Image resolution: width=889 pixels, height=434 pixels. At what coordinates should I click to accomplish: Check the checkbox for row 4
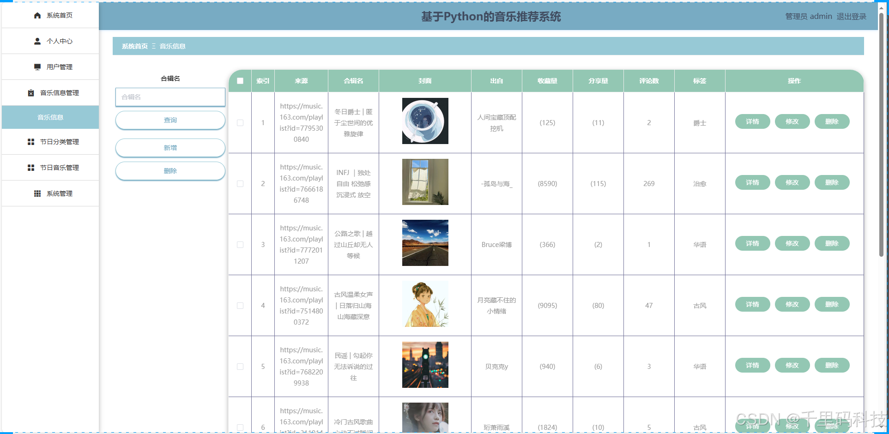click(240, 306)
